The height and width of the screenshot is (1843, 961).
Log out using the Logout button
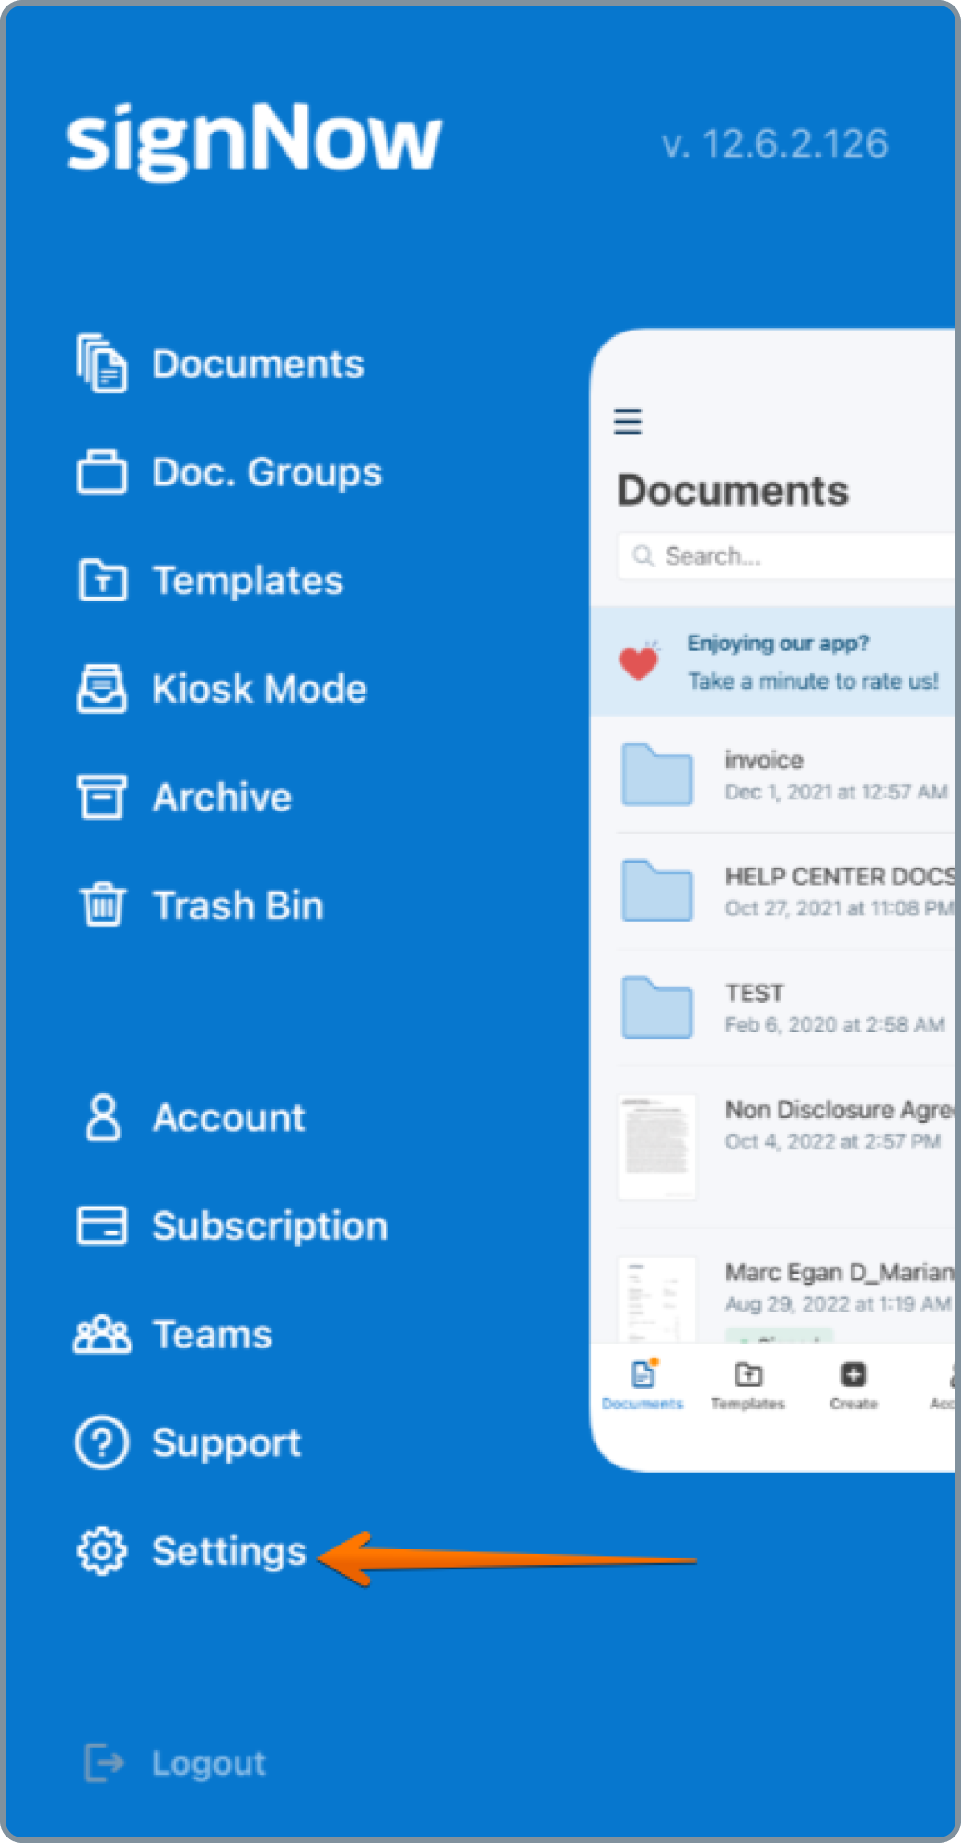208,1763
